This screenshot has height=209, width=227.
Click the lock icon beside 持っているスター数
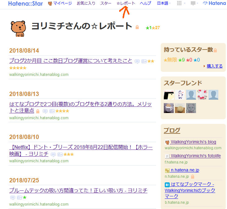coord(215,50)
